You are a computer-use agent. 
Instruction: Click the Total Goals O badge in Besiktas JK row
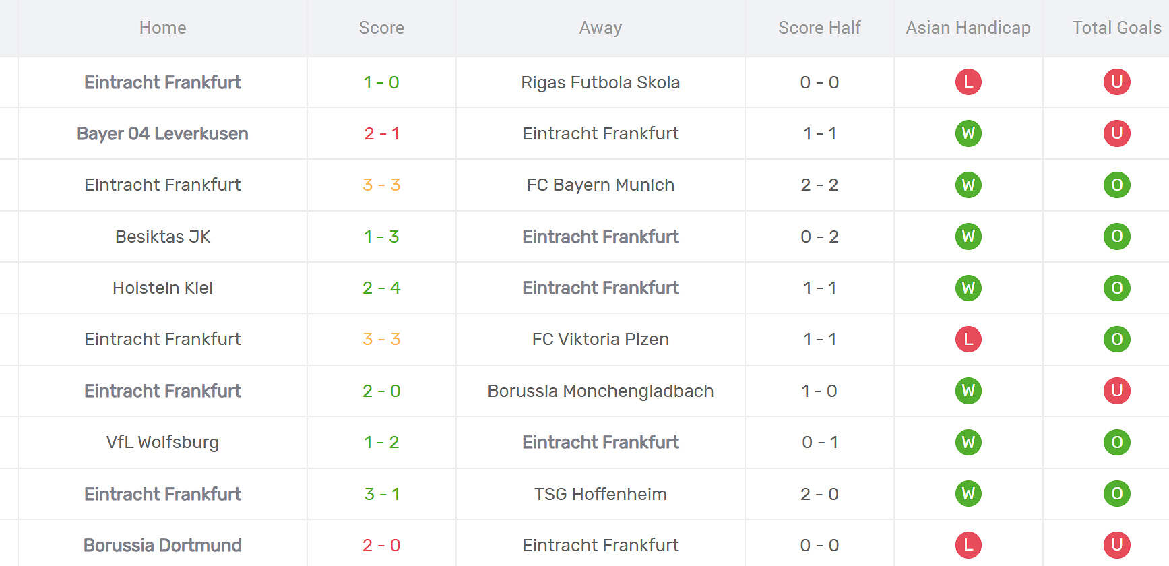[1116, 237]
